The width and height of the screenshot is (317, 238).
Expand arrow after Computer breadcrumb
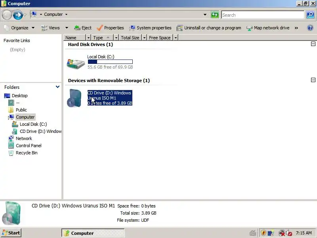click(66, 14)
